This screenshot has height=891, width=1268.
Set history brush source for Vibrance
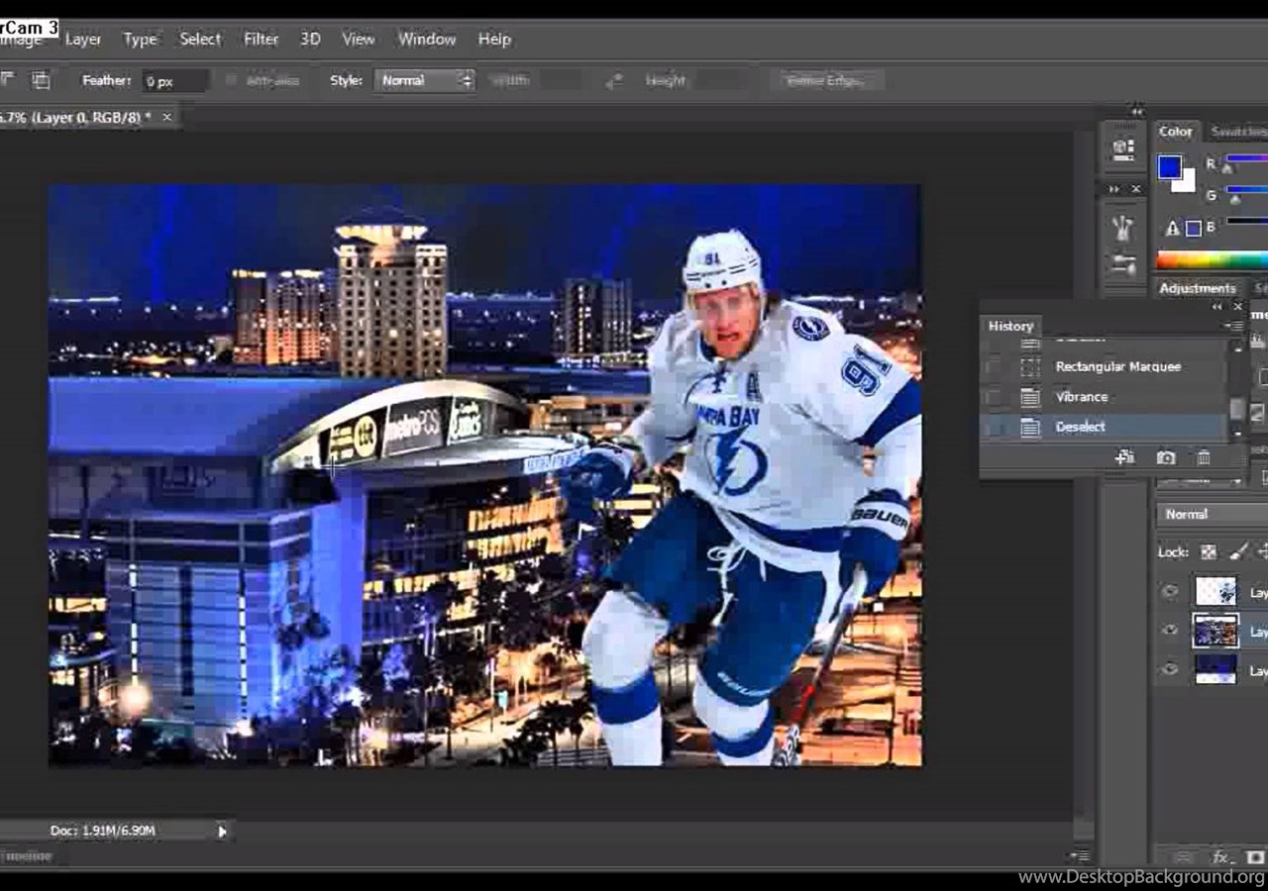[995, 397]
